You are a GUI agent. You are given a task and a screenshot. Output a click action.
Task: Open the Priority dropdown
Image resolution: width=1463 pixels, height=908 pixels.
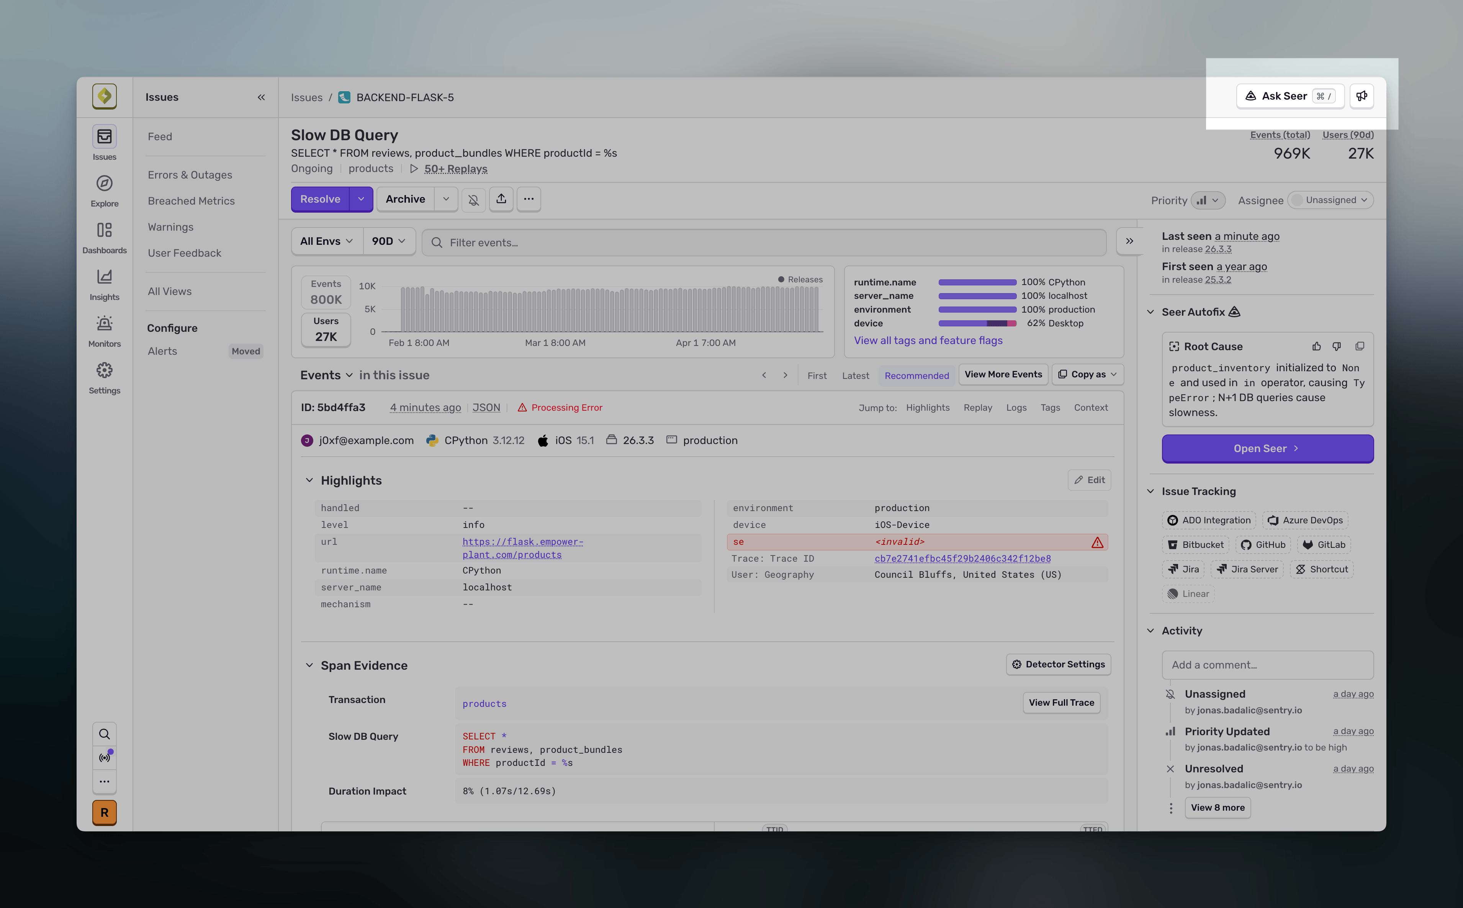pyautogui.click(x=1208, y=200)
